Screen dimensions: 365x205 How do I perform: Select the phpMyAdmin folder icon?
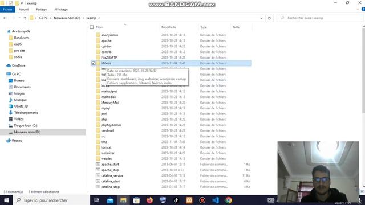[x=98, y=125]
